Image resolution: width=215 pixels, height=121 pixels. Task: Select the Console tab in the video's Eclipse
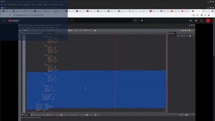(25, 115)
